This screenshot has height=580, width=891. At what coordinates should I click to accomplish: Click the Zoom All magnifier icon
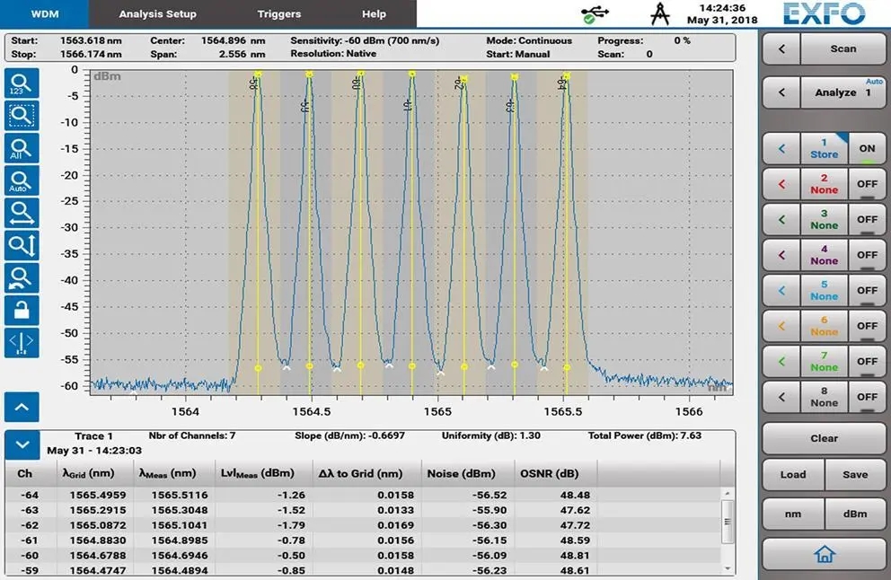tap(22, 147)
